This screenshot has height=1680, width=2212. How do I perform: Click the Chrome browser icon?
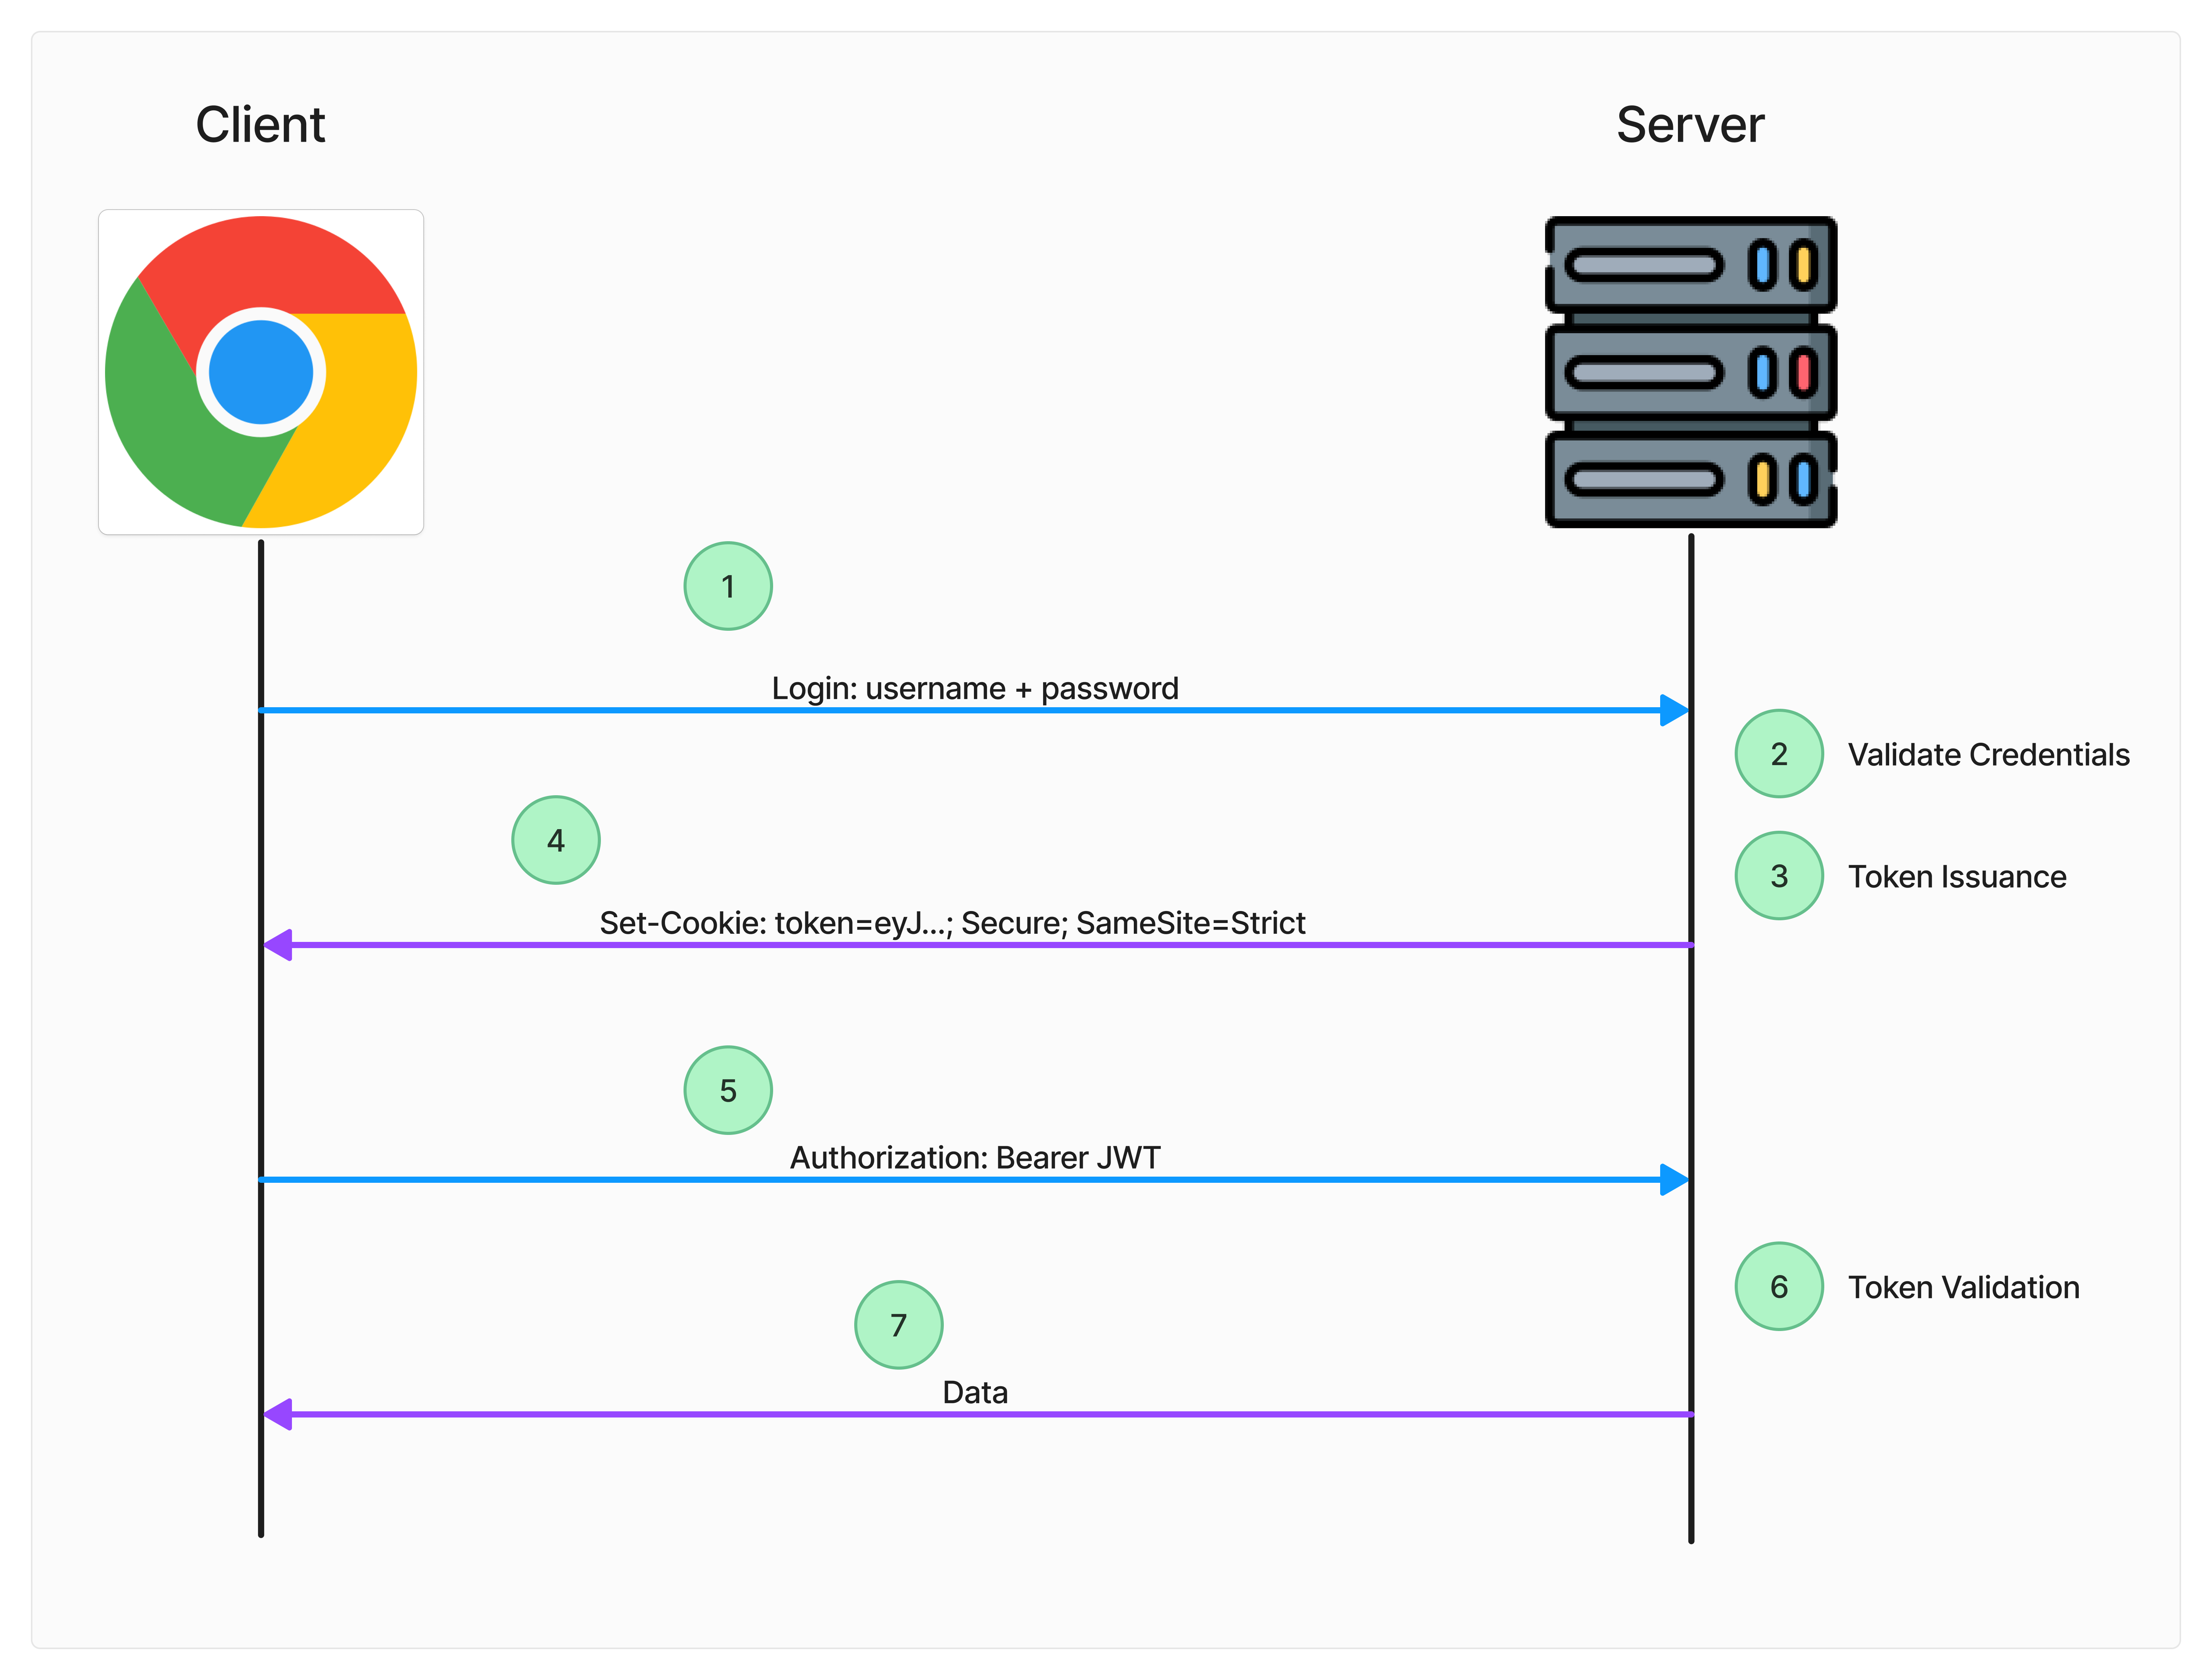[x=260, y=372]
